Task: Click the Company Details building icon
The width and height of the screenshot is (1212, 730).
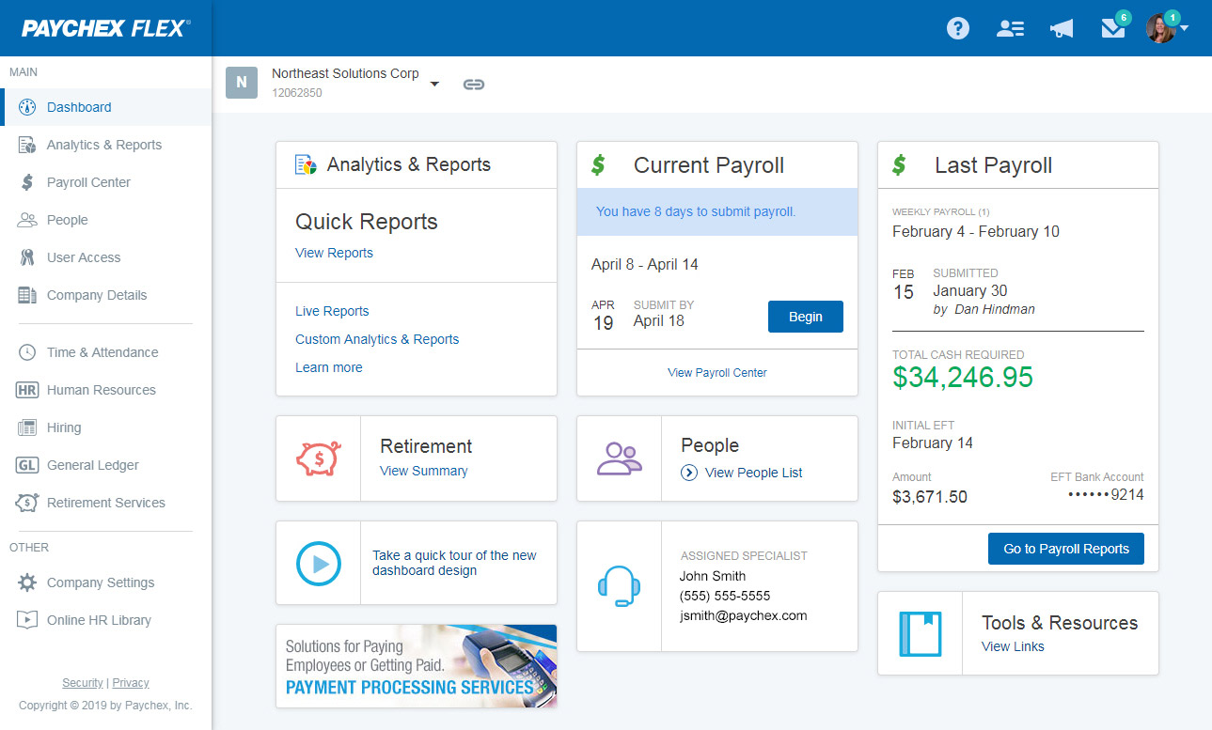Action: pos(27,295)
